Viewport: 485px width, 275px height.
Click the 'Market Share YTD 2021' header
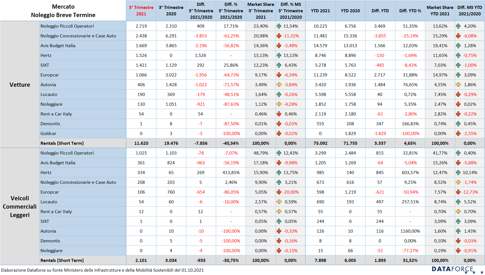(x=440, y=11)
